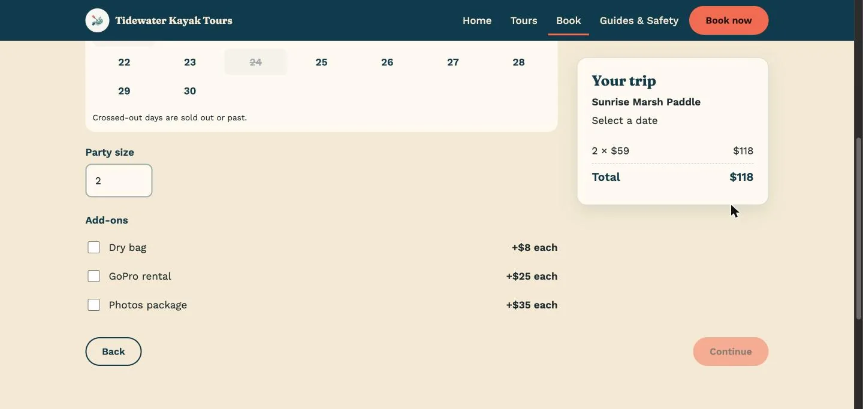The image size is (863, 409).
Task: Click the '+$25 each' price label
Action: click(532, 276)
